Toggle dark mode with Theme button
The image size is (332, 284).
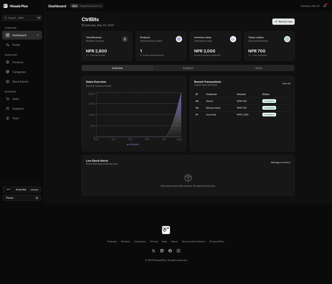22,198
